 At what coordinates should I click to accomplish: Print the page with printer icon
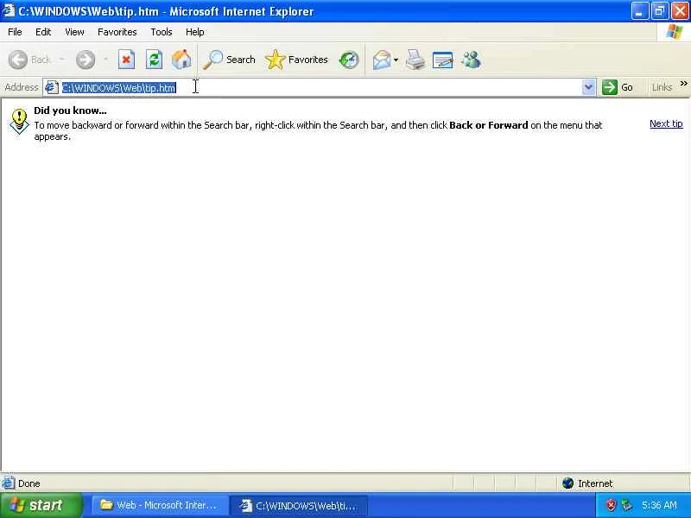[415, 60]
